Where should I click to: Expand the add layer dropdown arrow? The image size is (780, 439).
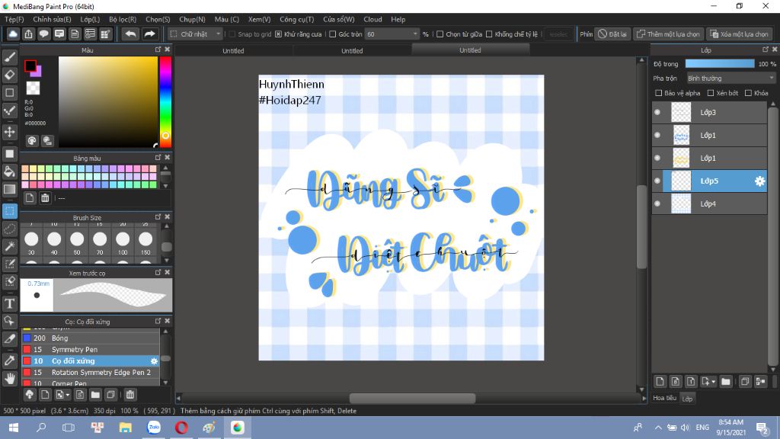tap(714, 382)
